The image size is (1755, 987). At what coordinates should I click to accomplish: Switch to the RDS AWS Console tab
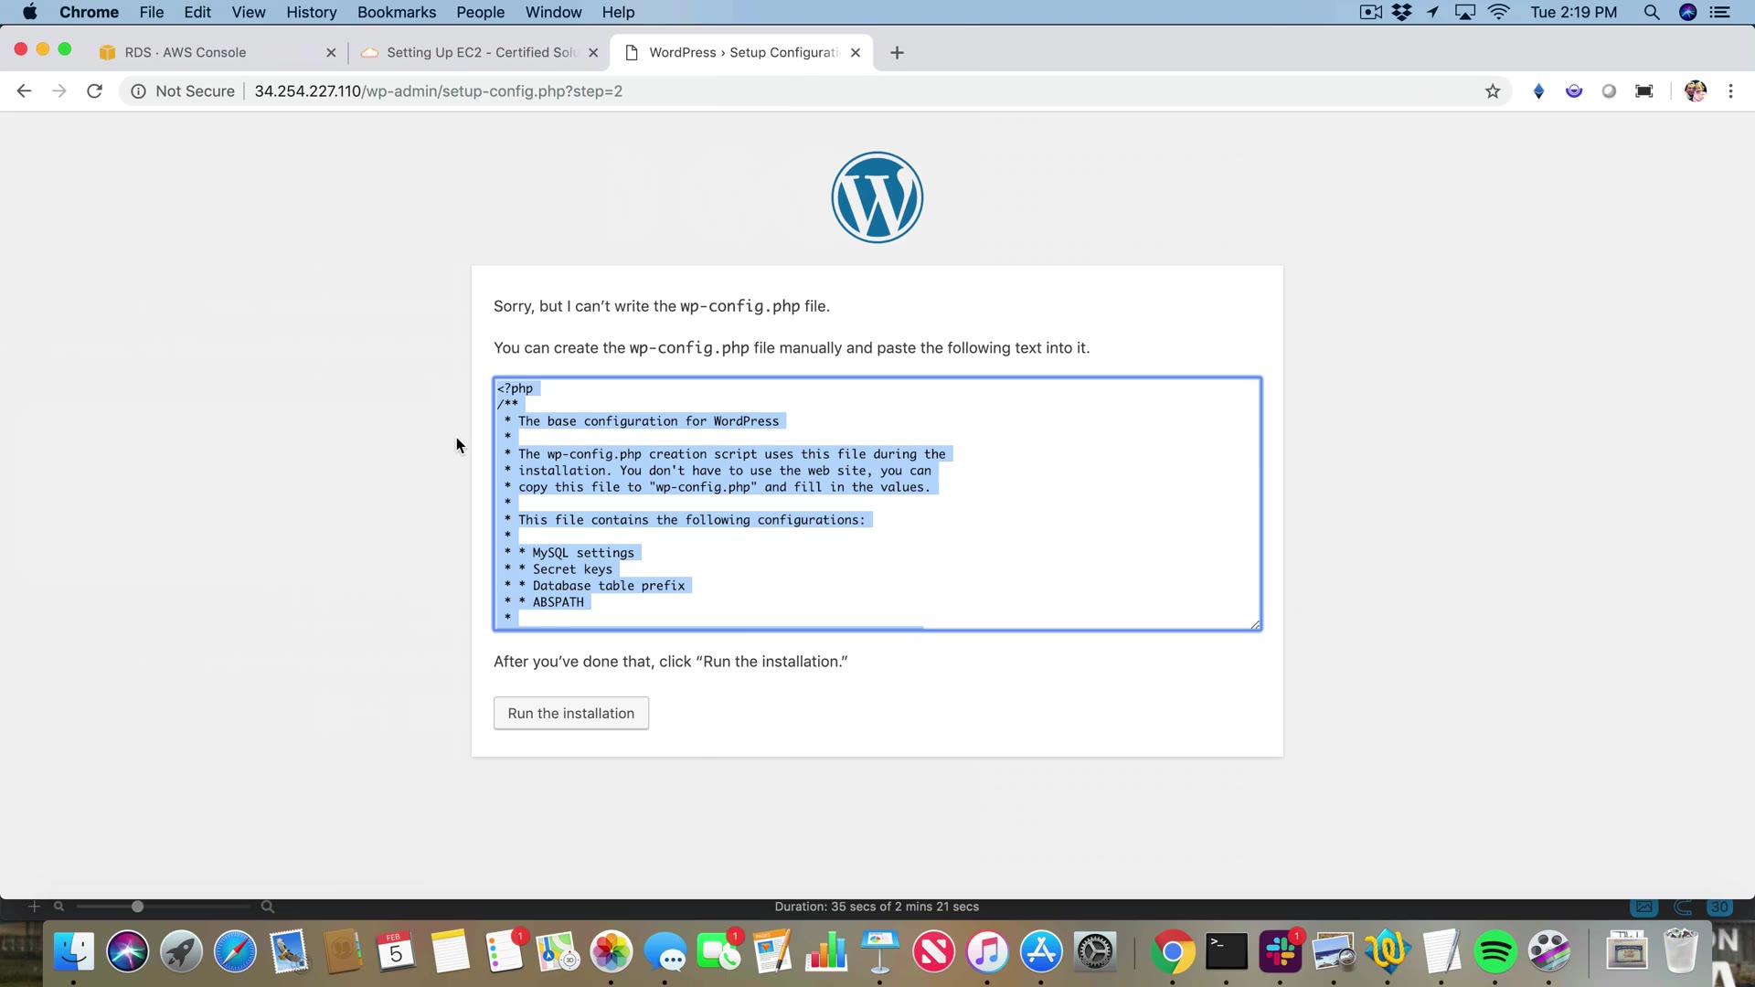[x=185, y=53]
